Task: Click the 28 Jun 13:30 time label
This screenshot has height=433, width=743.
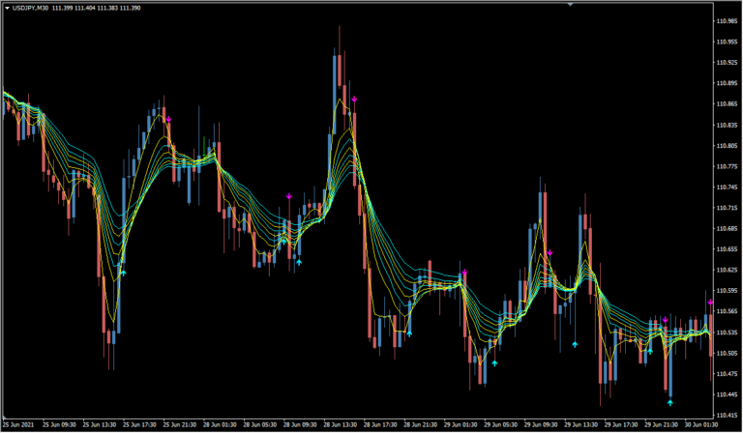Action: pyautogui.click(x=344, y=424)
